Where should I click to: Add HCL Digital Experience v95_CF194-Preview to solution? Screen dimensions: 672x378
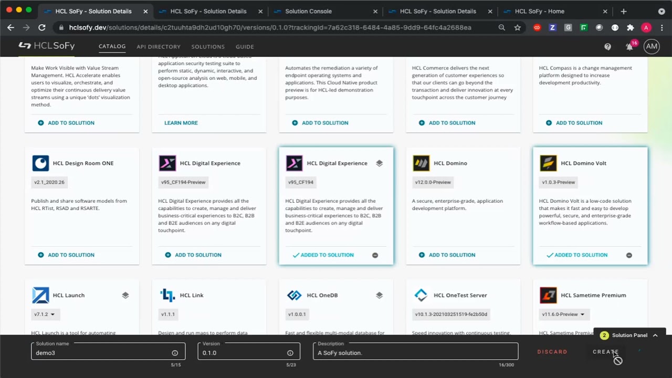point(193,255)
